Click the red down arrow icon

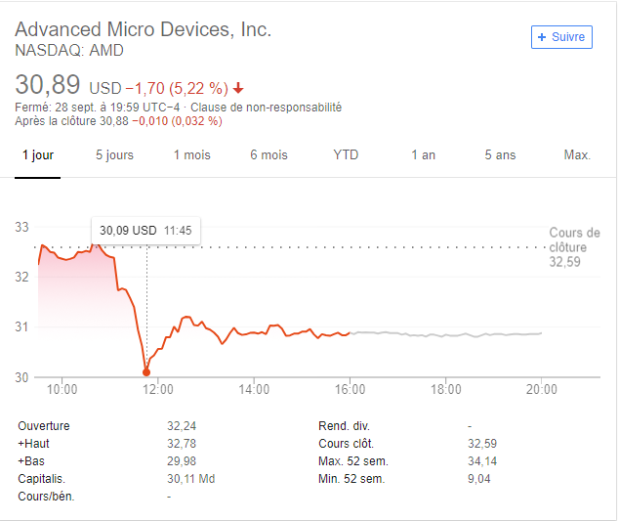click(238, 88)
